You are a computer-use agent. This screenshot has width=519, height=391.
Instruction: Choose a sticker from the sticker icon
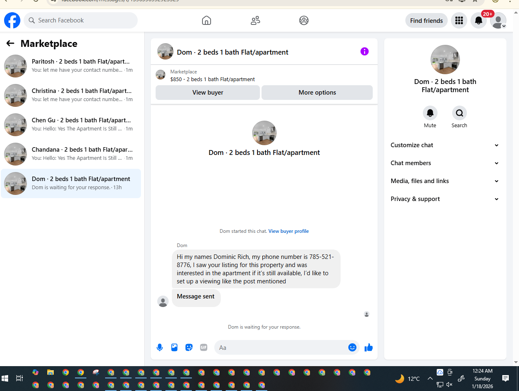pos(189,347)
